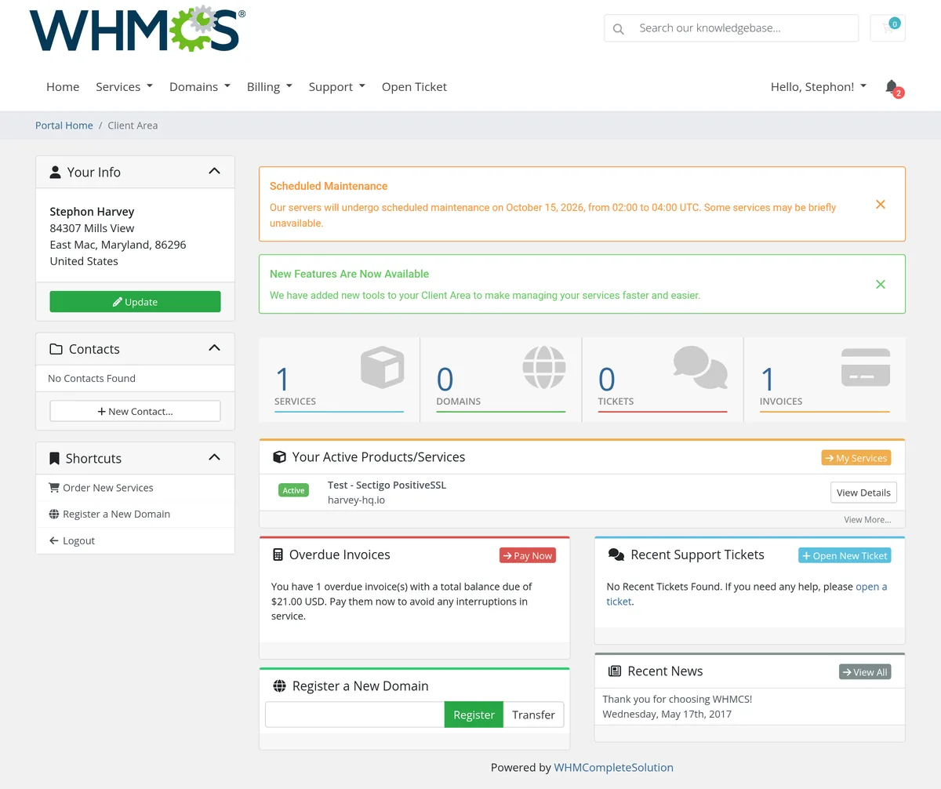The image size is (941, 789).
Task: Click the 'open a ticket' link
Action: 871,587
